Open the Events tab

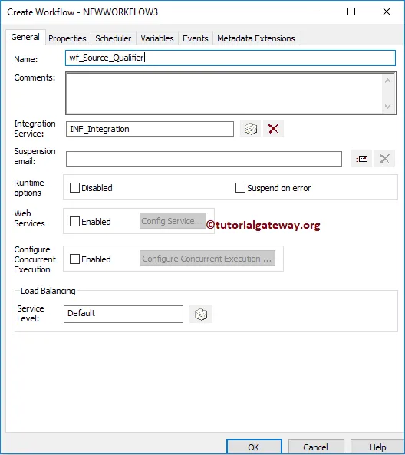pyautogui.click(x=196, y=38)
